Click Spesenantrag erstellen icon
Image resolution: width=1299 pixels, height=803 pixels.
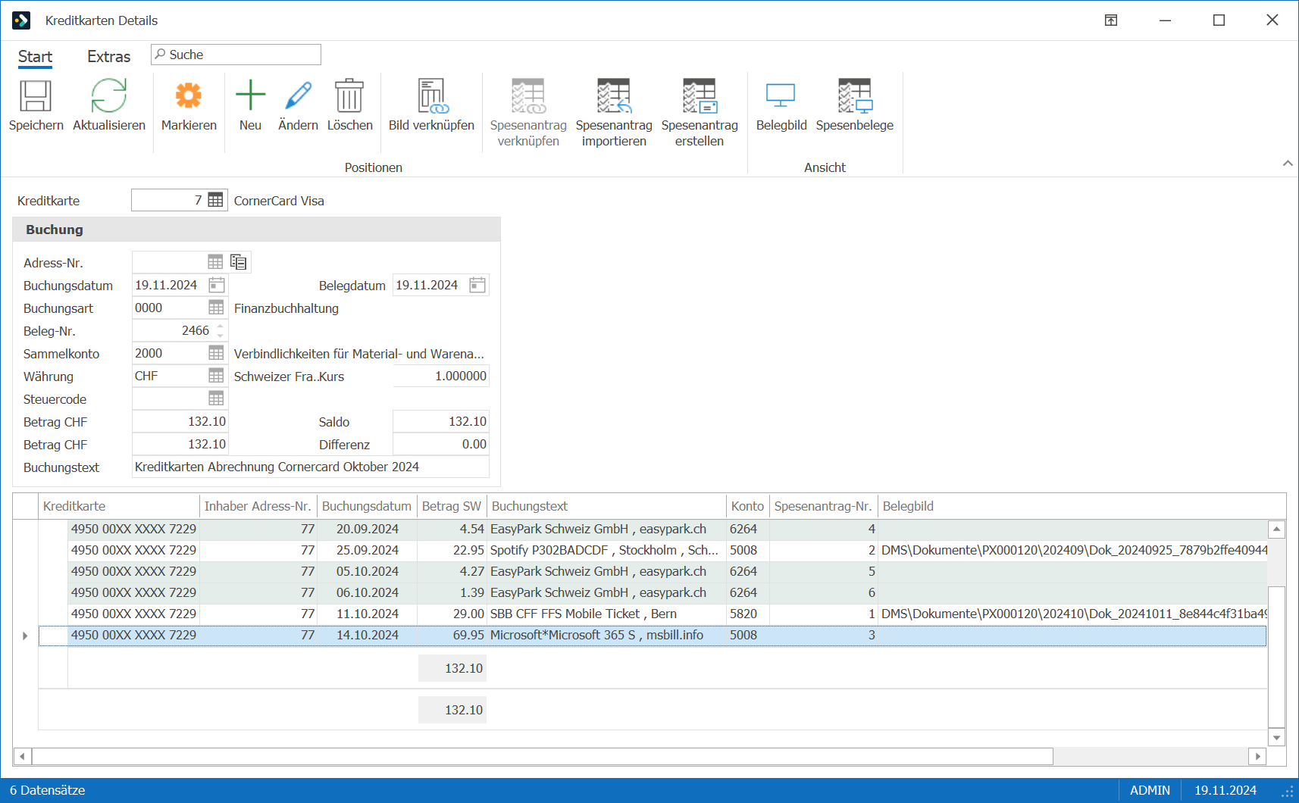tap(700, 96)
